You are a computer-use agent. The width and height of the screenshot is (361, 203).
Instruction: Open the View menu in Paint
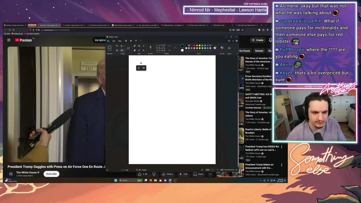click(x=120, y=41)
